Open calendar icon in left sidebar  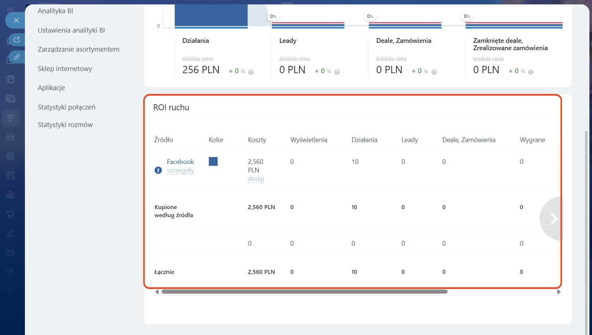point(10,79)
